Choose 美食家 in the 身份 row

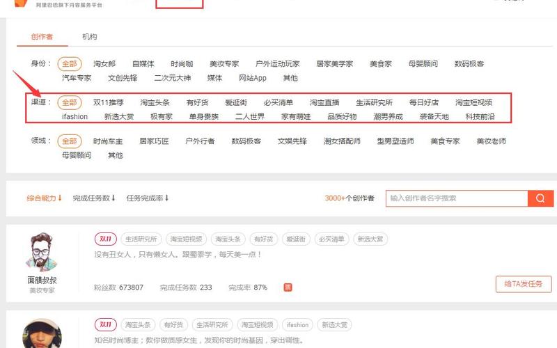click(380, 64)
